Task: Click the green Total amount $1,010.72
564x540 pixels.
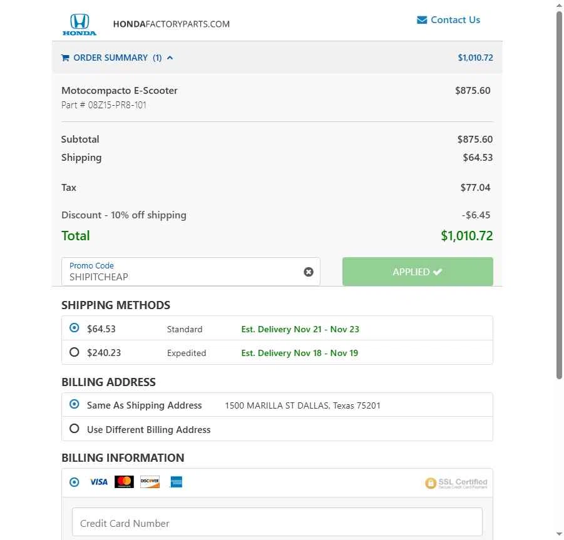Action: [467, 236]
